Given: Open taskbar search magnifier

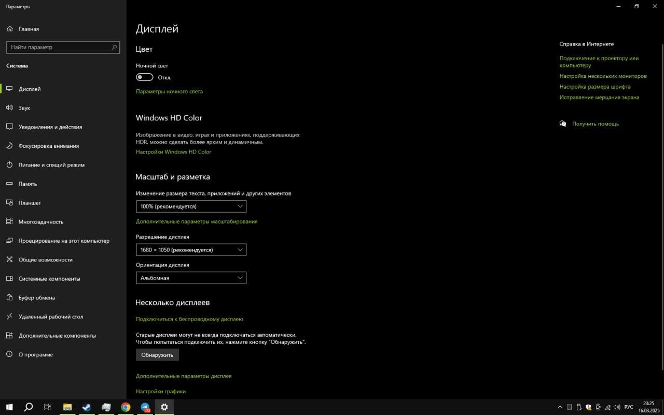Looking at the screenshot, I should tap(29, 407).
